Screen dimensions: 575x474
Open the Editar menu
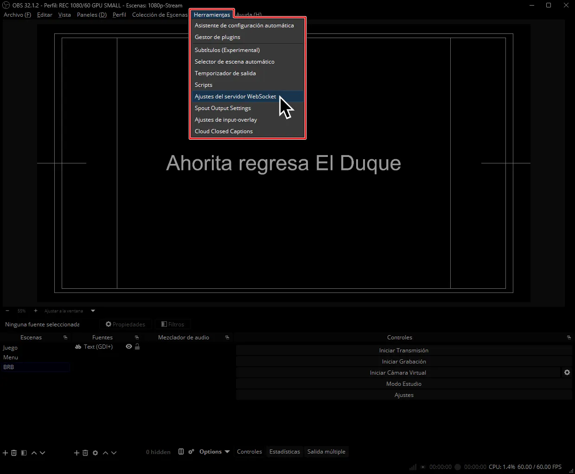coord(45,15)
